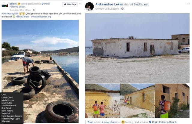The width and height of the screenshot is (192, 124).
Task: Select Hans-Juergen Cassens in the Like list
Action: (x=12, y=116)
